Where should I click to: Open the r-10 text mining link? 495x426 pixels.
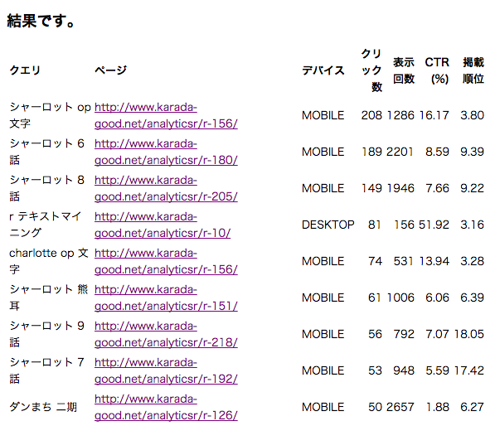point(163,225)
